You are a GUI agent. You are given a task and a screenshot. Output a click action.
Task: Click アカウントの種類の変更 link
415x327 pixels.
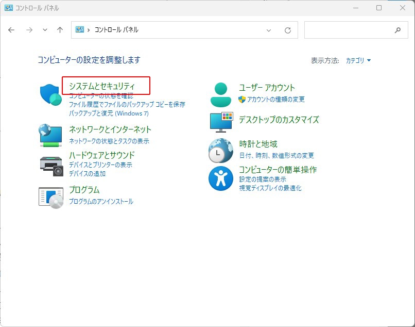(275, 99)
